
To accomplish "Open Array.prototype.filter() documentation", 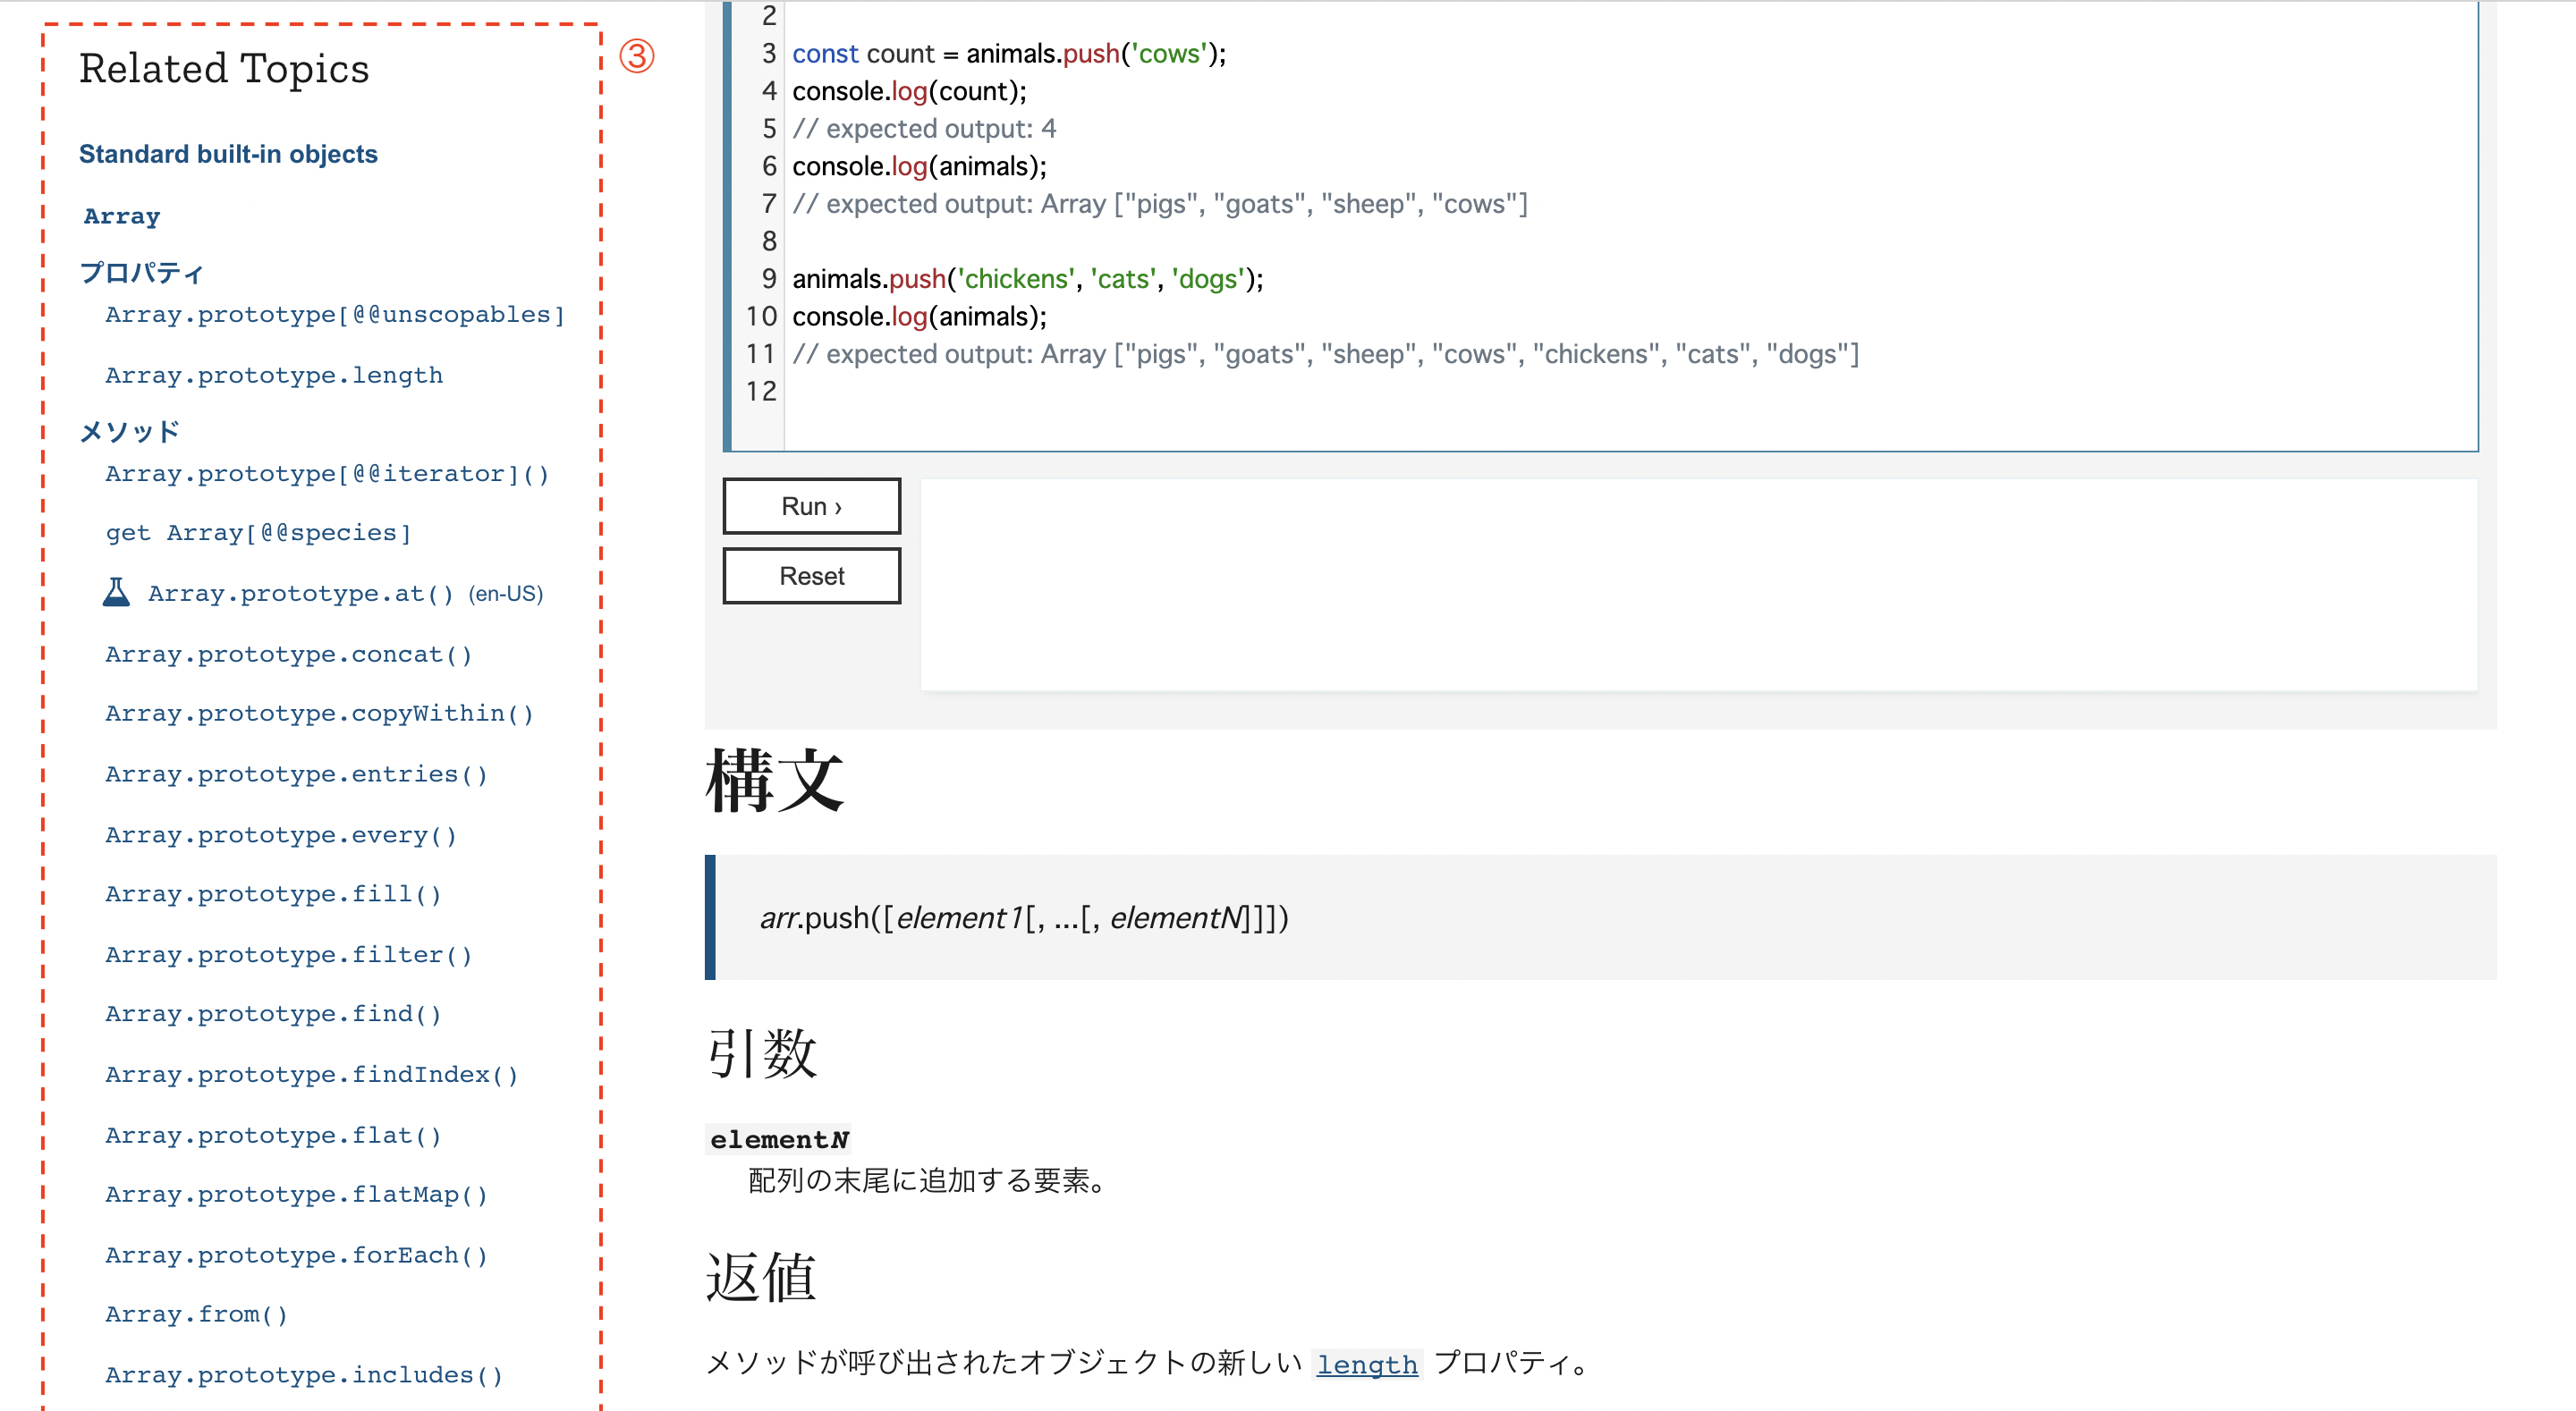I will click(x=287, y=954).
